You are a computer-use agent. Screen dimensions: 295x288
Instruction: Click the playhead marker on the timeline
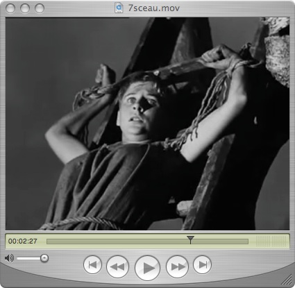(190, 240)
